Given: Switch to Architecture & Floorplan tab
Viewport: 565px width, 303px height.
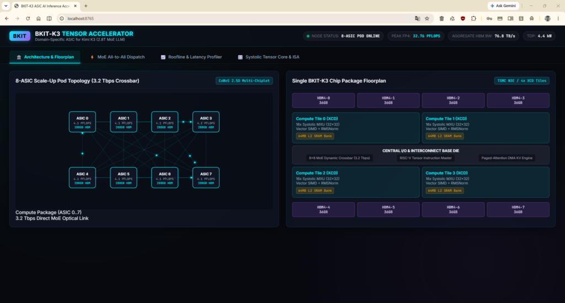Looking at the screenshot, I should tap(45, 57).
